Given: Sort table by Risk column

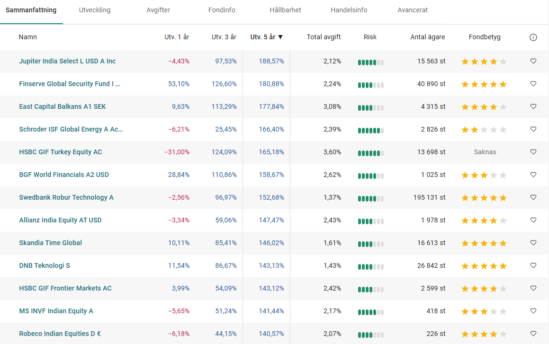Looking at the screenshot, I should (370, 37).
